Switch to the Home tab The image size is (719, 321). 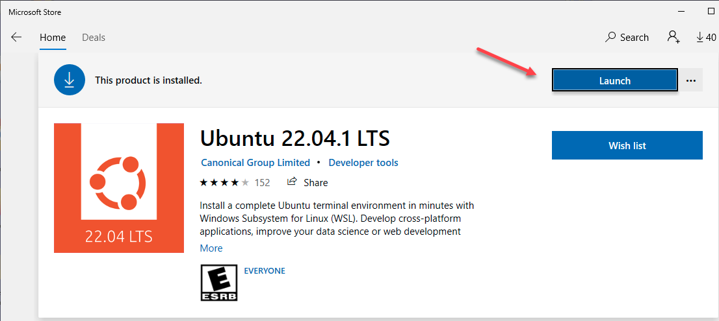[x=53, y=38]
